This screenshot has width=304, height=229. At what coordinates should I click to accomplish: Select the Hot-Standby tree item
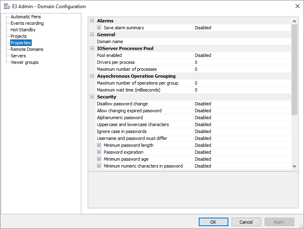coord(23,30)
